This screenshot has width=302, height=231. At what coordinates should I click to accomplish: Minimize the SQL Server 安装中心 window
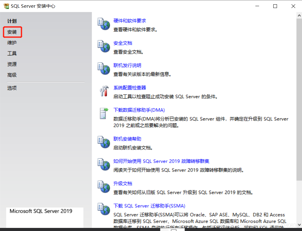pyautogui.click(x=257, y=6)
